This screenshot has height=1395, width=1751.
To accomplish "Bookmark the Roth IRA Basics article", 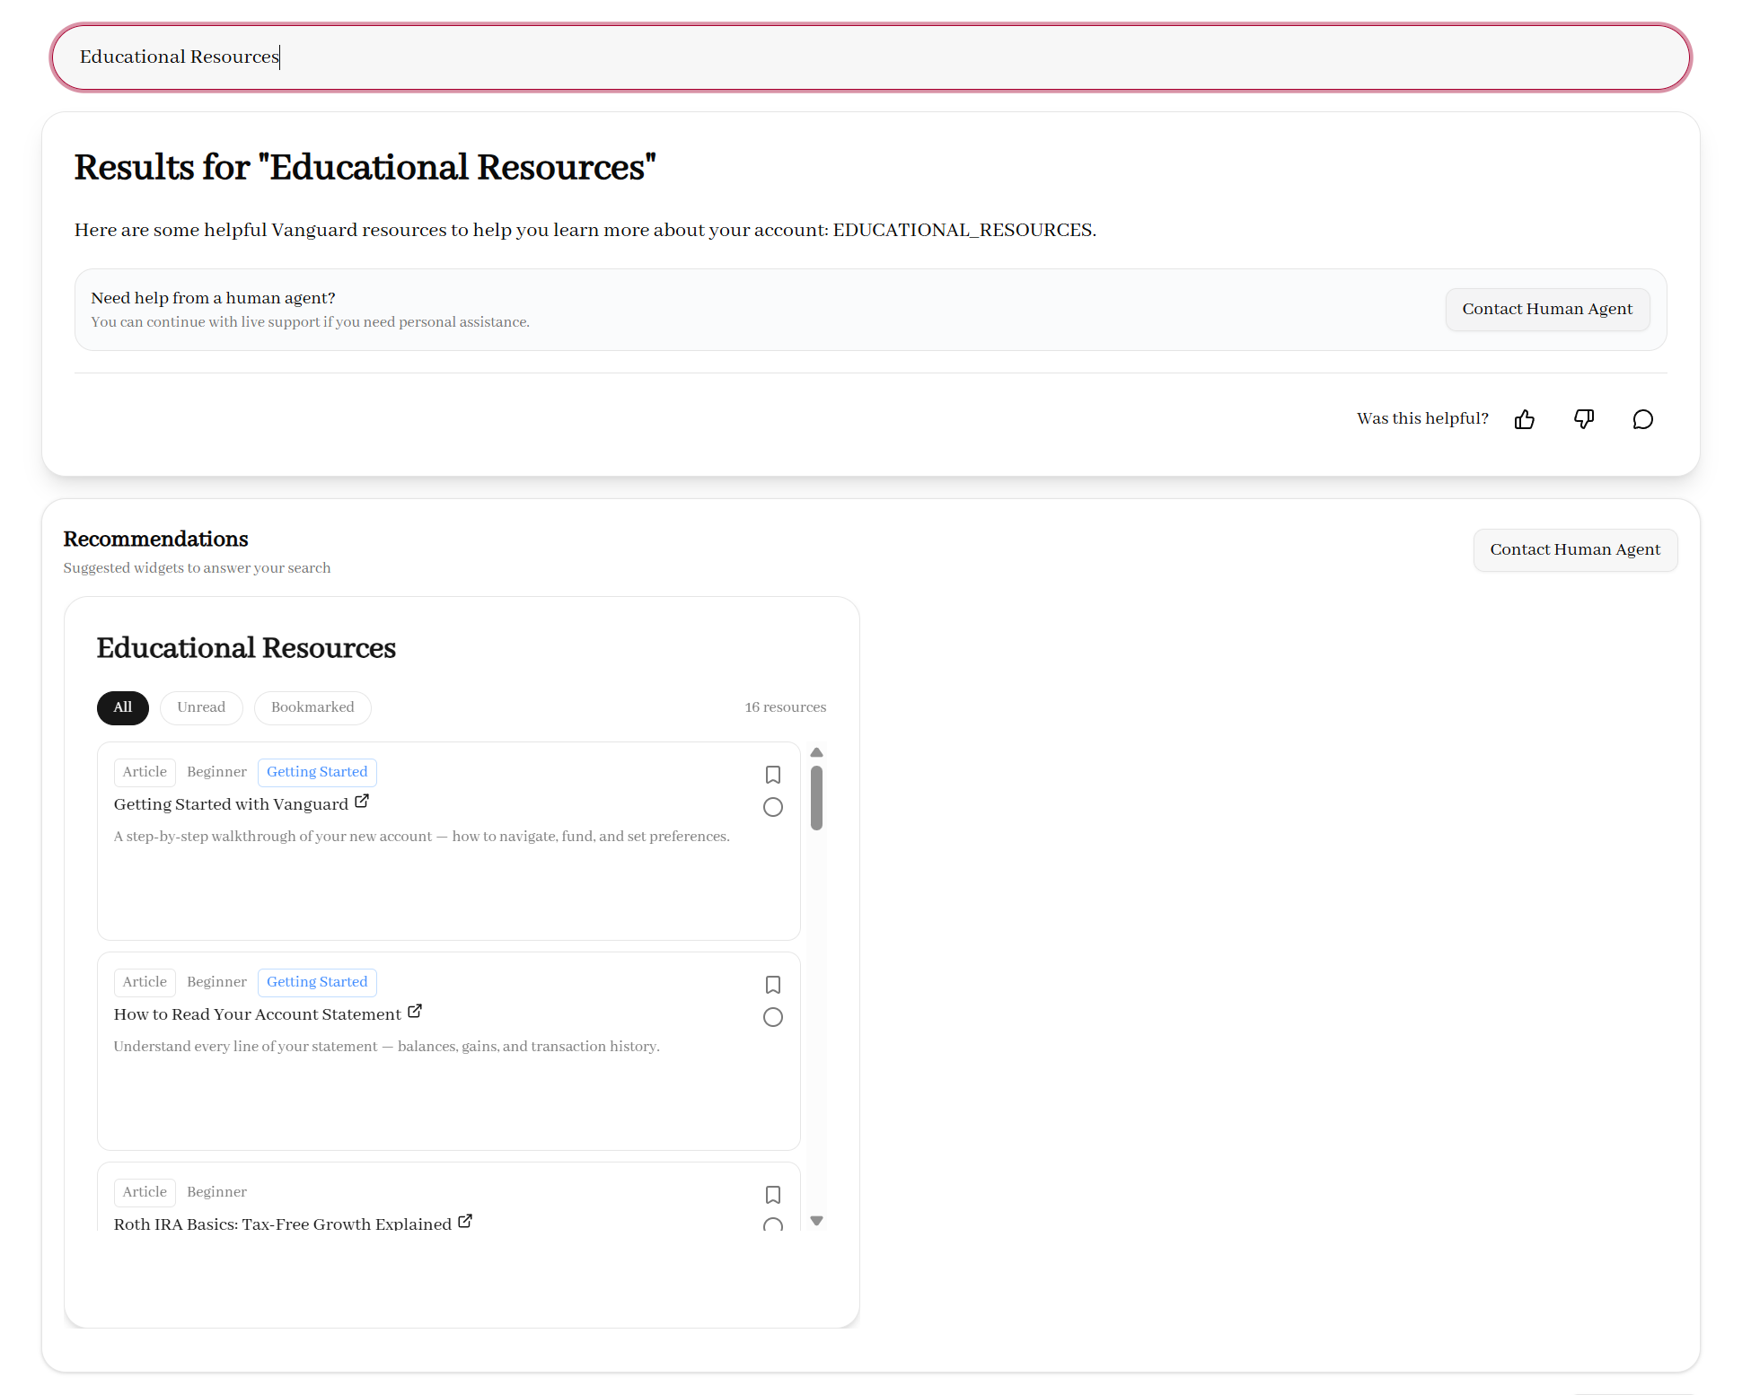I will pyautogui.click(x=773, y=1195).
